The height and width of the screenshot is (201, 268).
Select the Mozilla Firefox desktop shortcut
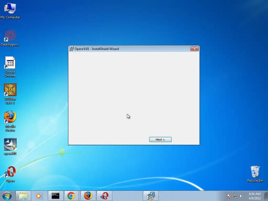(10, 121)
